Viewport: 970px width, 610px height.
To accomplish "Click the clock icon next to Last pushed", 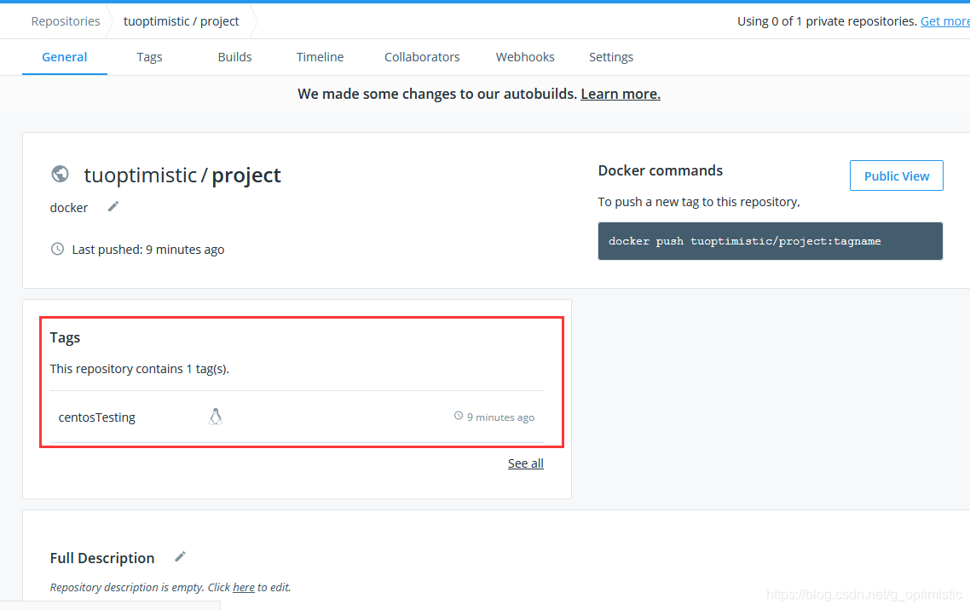I will click(x=57, y=249).
